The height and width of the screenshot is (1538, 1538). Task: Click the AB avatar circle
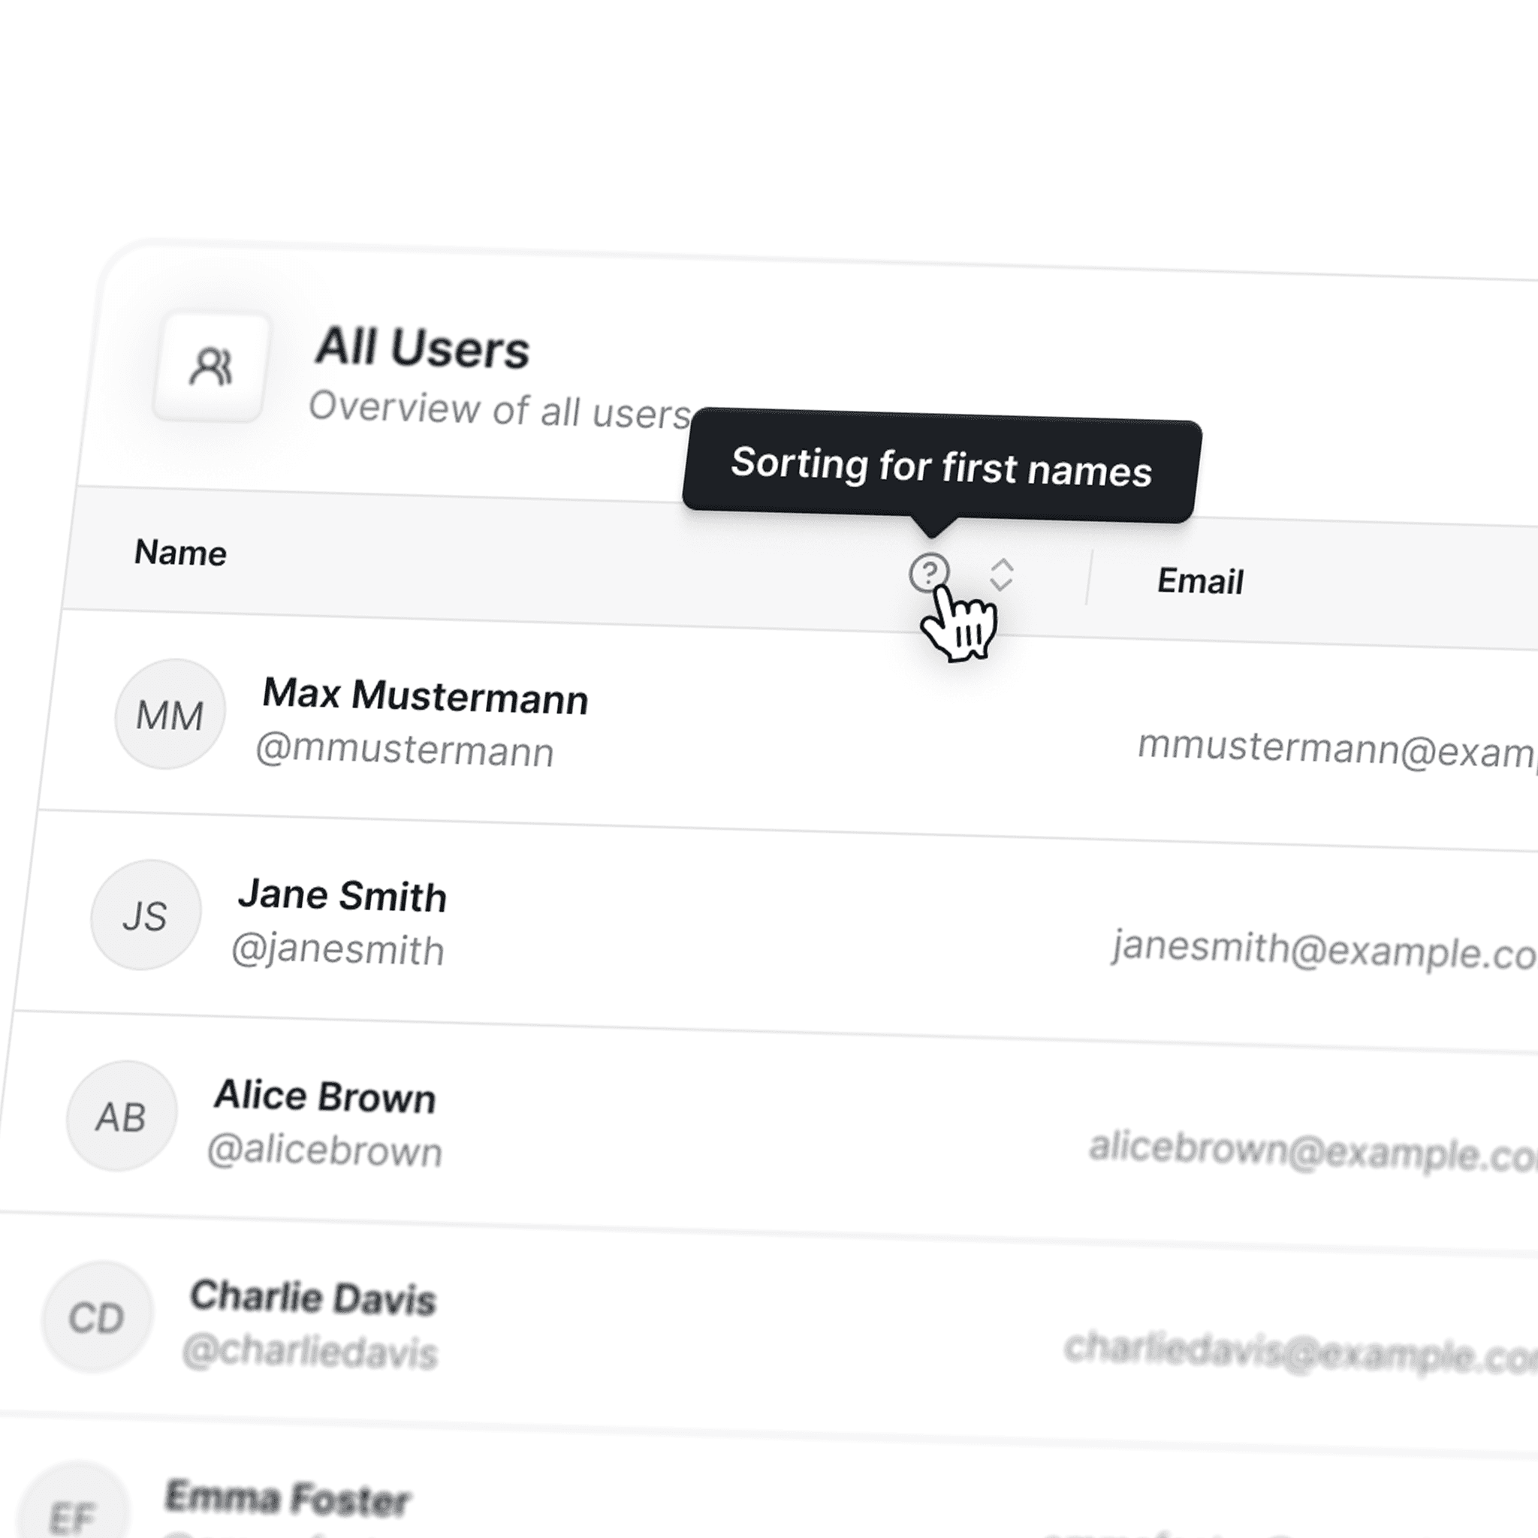121,1116
